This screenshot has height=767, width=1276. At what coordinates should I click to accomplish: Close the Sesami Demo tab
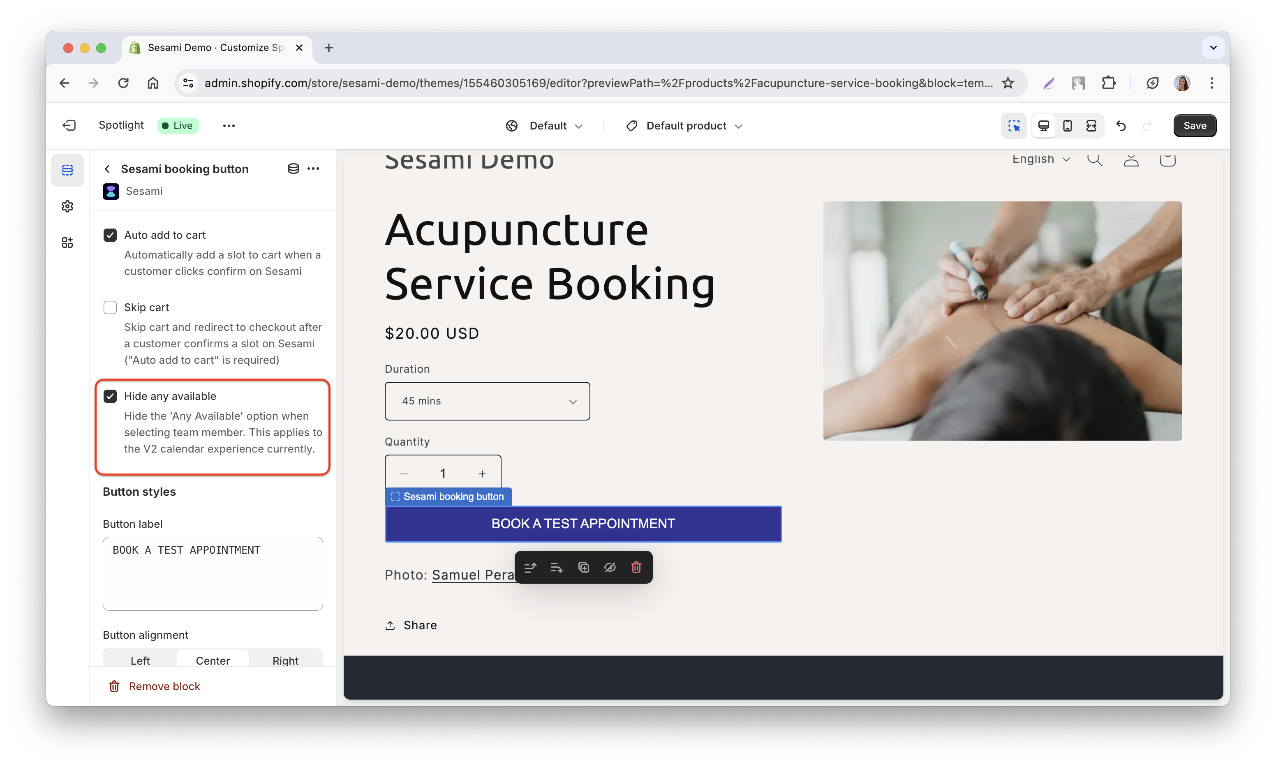(x=299, y=48)
